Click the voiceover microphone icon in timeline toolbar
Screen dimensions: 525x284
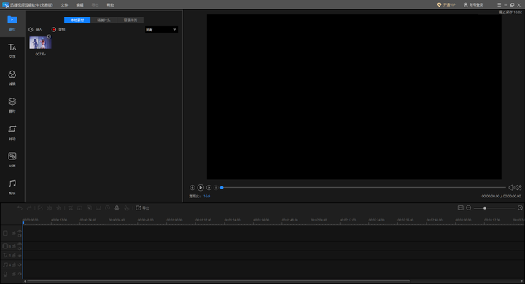[117, 208]
